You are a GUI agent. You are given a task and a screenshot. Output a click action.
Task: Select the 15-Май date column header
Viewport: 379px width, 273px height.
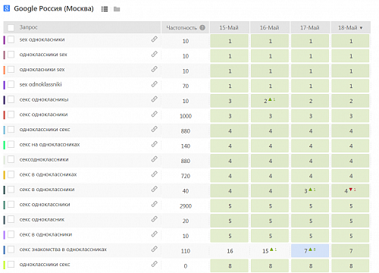[229, 27]
